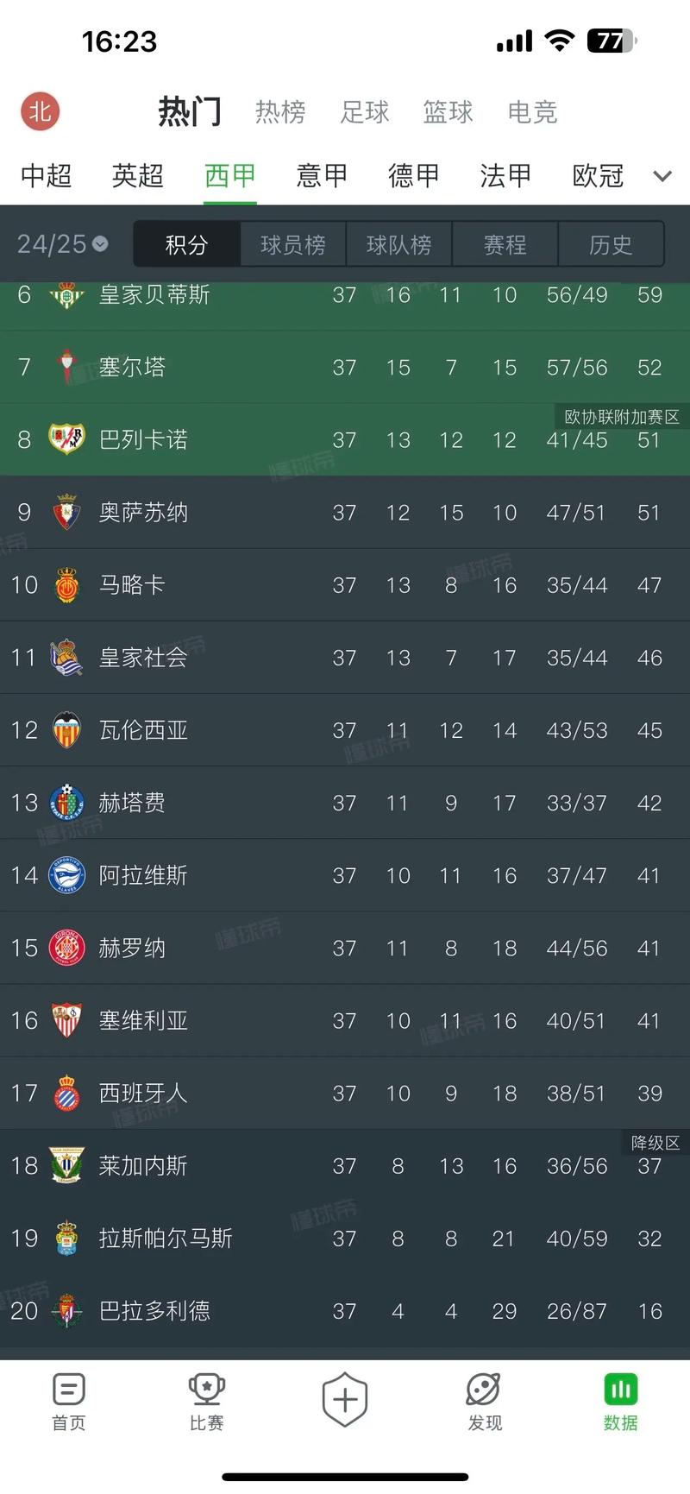The image size is (690, 1494).
Task: Tap the 巴拉多利德 row at the bottom
Action: coord(345,1311)
